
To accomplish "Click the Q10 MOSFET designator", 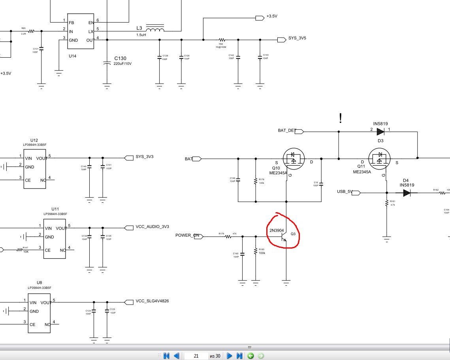I will (276, 168).
